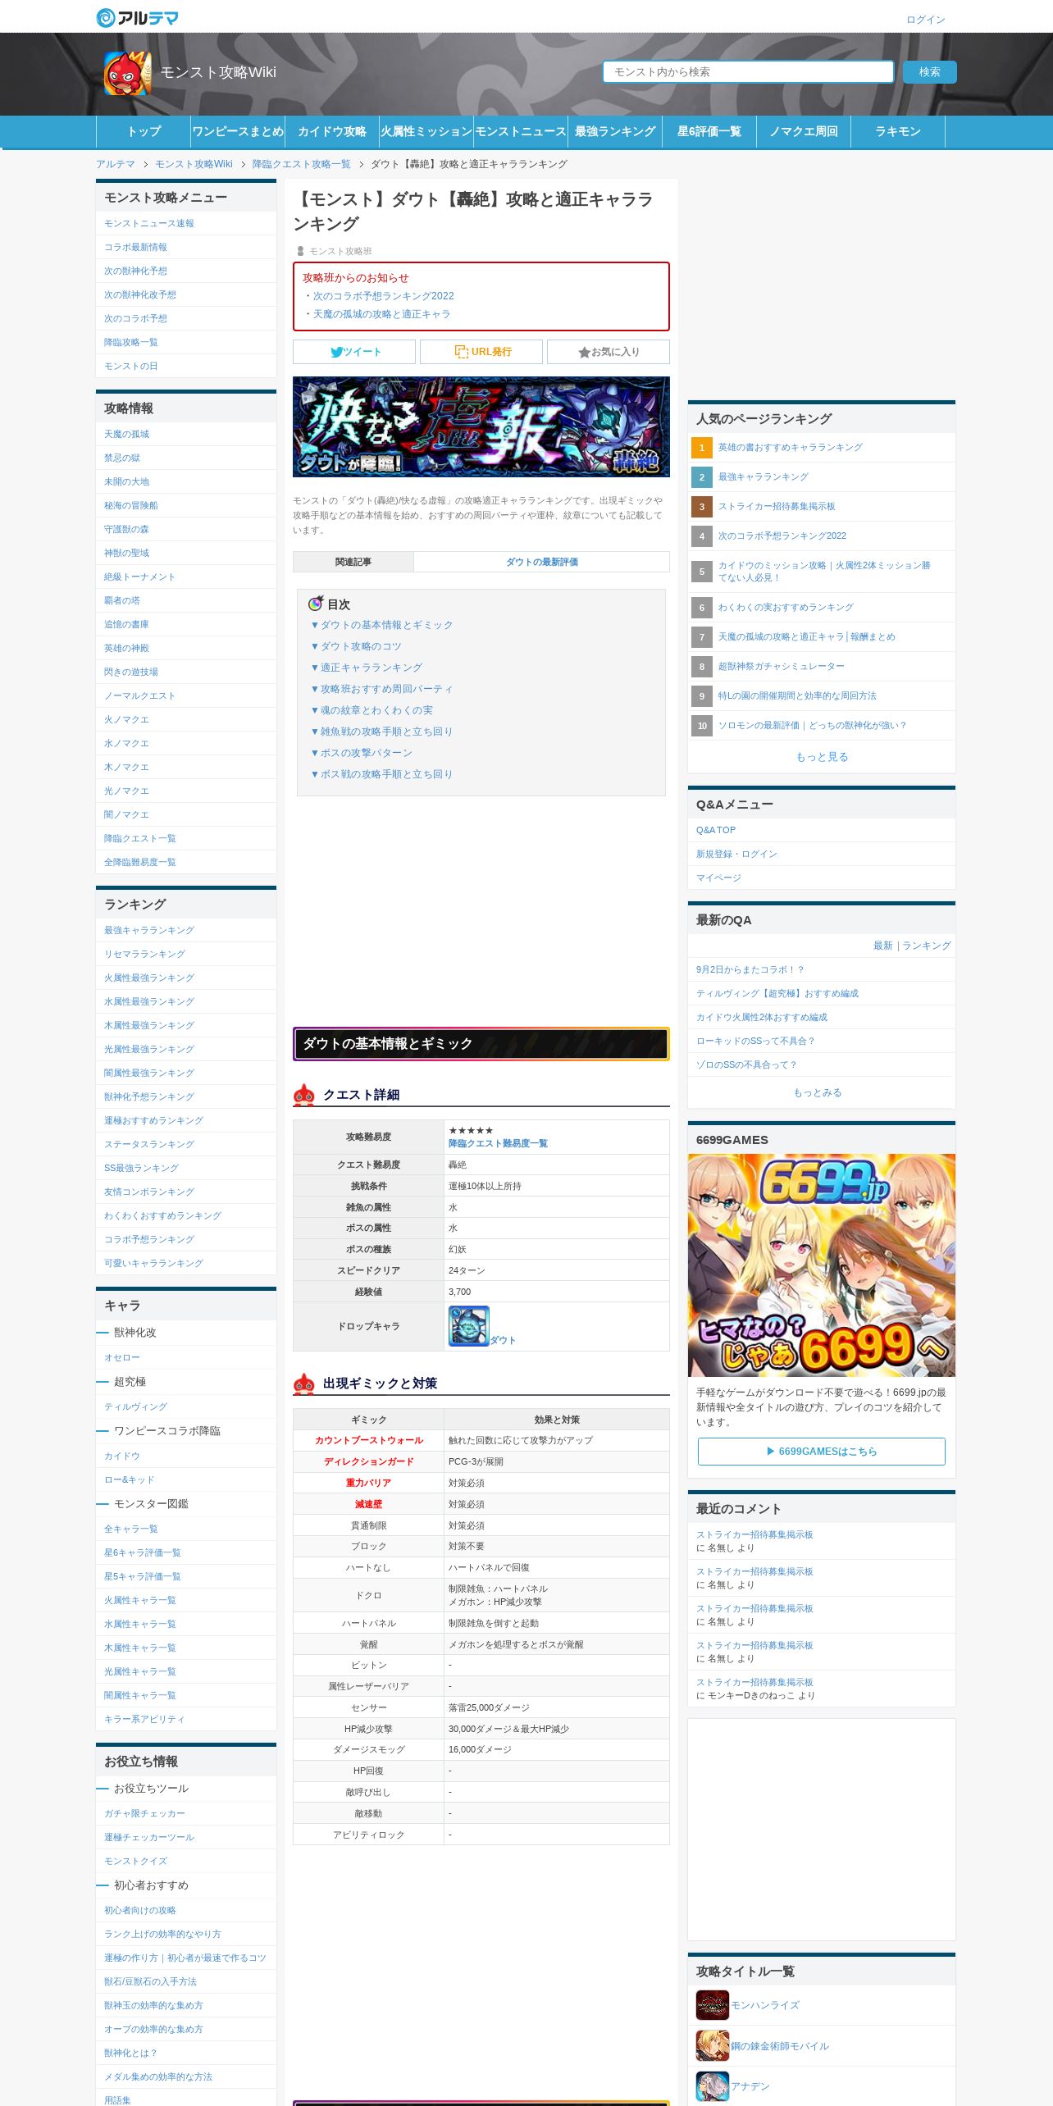The height and width of the screenshot is (2106, 1053).
Task: Click ディレクションガード gimmick cell
Action: point(369,1461)
